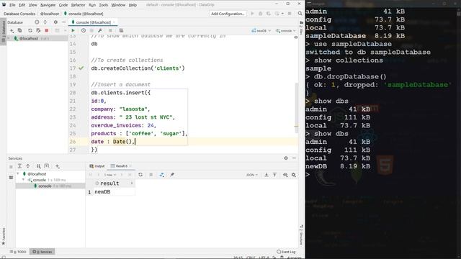Click the Structure vertical side tab

click(301, 235)
